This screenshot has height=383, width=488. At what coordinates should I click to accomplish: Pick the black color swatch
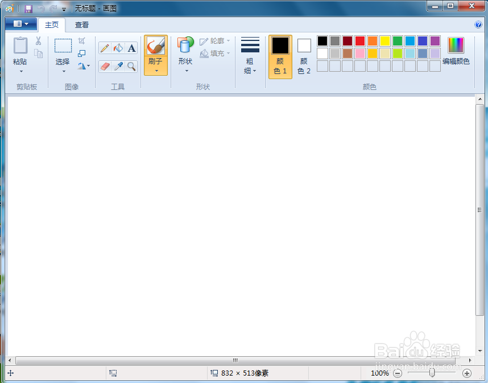point(322,41)
